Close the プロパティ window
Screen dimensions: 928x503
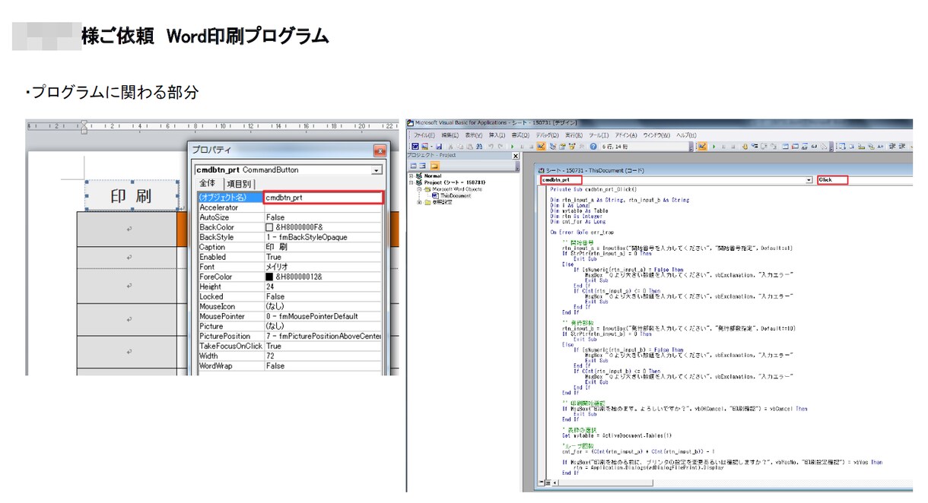[380, 150]
